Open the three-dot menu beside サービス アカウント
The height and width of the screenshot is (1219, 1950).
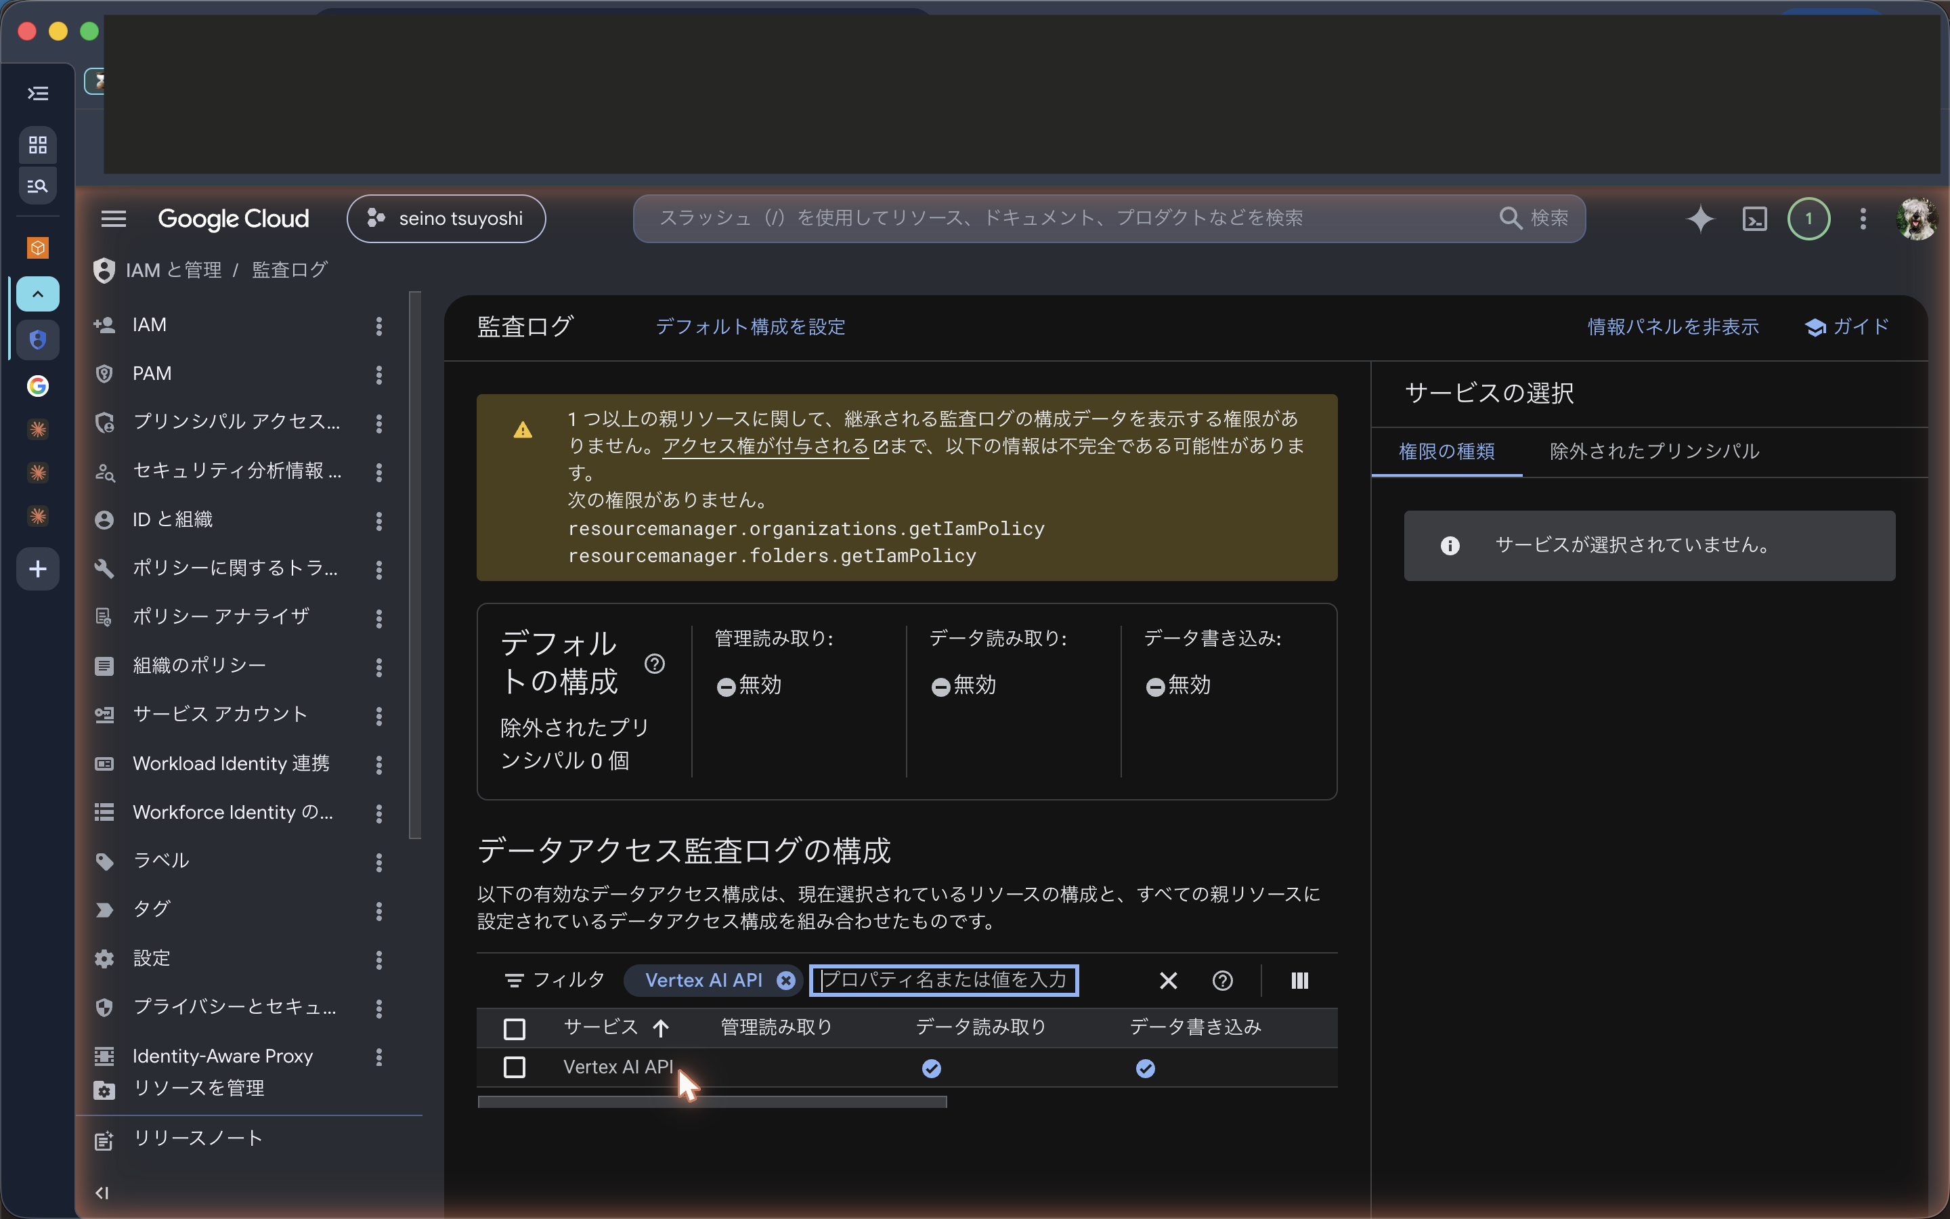[378, 715]
